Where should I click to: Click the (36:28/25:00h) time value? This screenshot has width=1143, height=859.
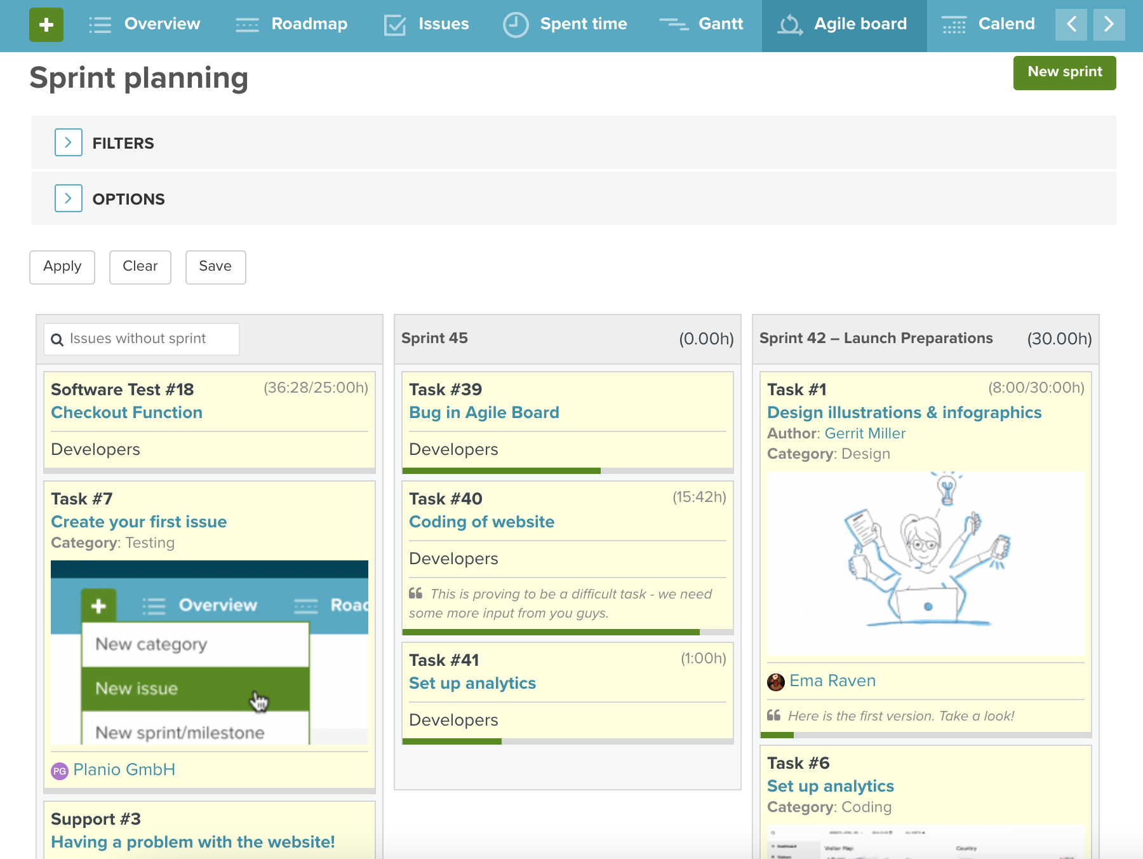tap(316, 388)
